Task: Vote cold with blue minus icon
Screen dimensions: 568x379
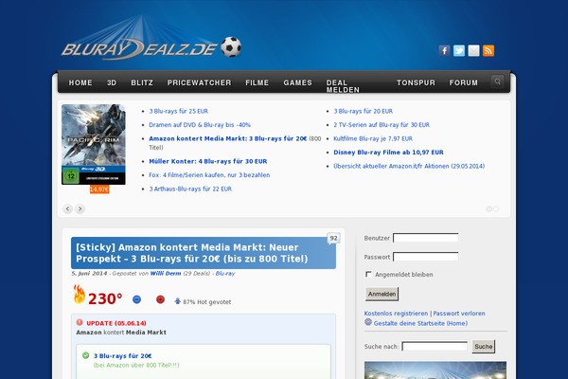Action: pyautogui.click(x=136, y=299)
